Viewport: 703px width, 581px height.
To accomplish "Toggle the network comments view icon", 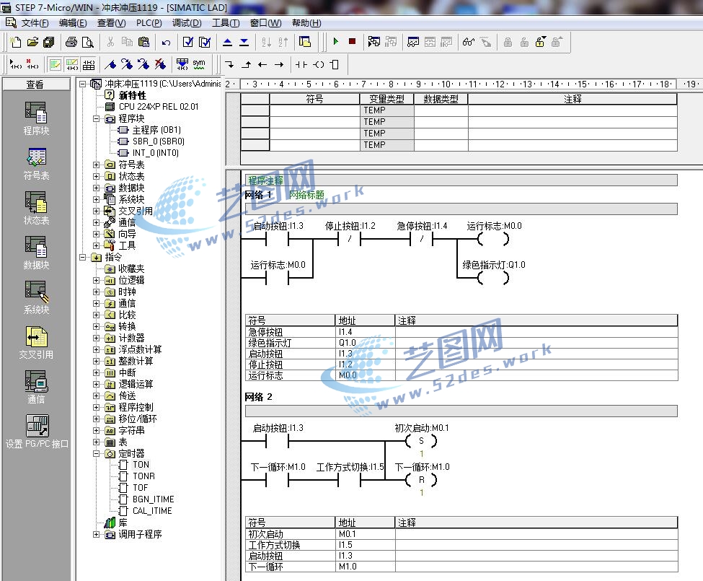I will [x=71, y=65].
